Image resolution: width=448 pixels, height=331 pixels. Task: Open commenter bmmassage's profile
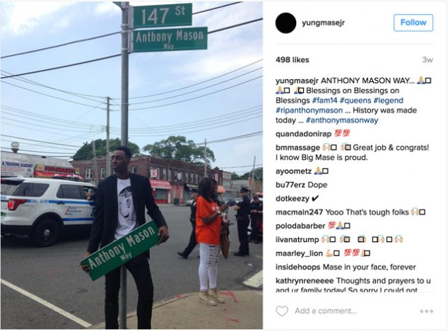(297, 148)
